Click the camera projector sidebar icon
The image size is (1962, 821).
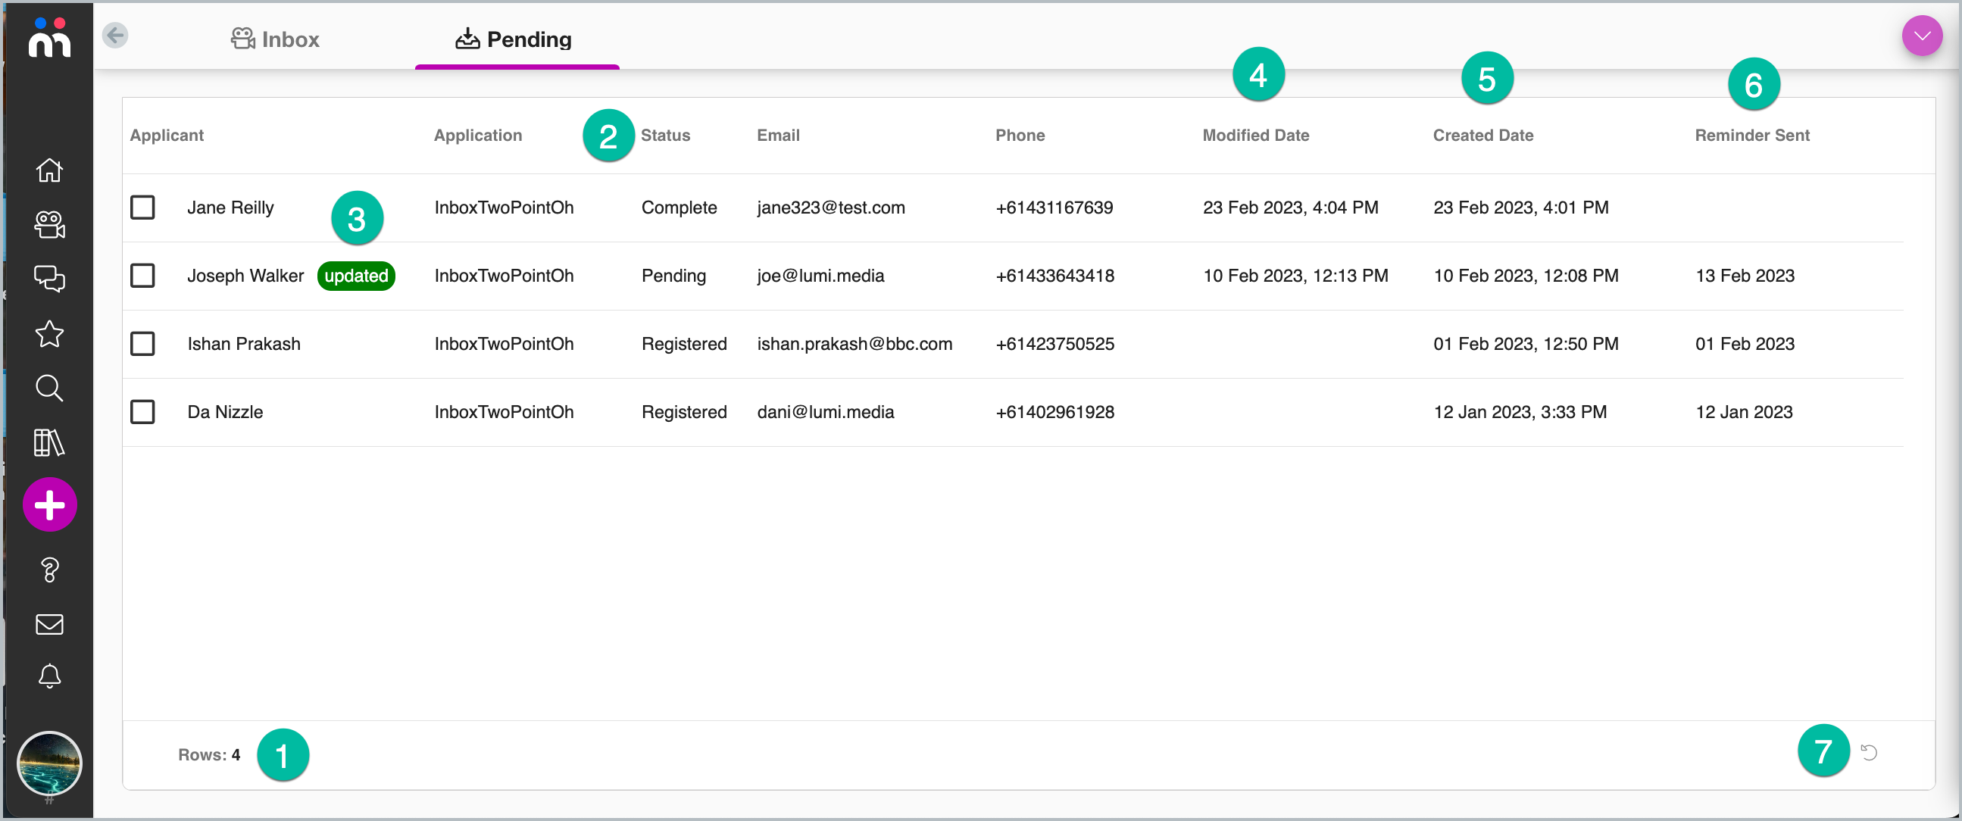[x=49, y=225]
